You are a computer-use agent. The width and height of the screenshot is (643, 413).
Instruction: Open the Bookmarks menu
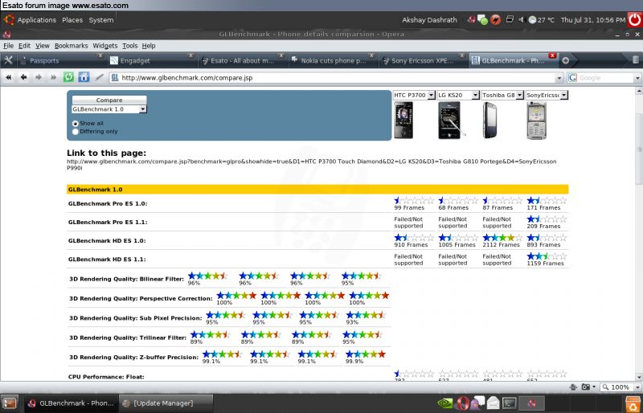tap(71, 46)
